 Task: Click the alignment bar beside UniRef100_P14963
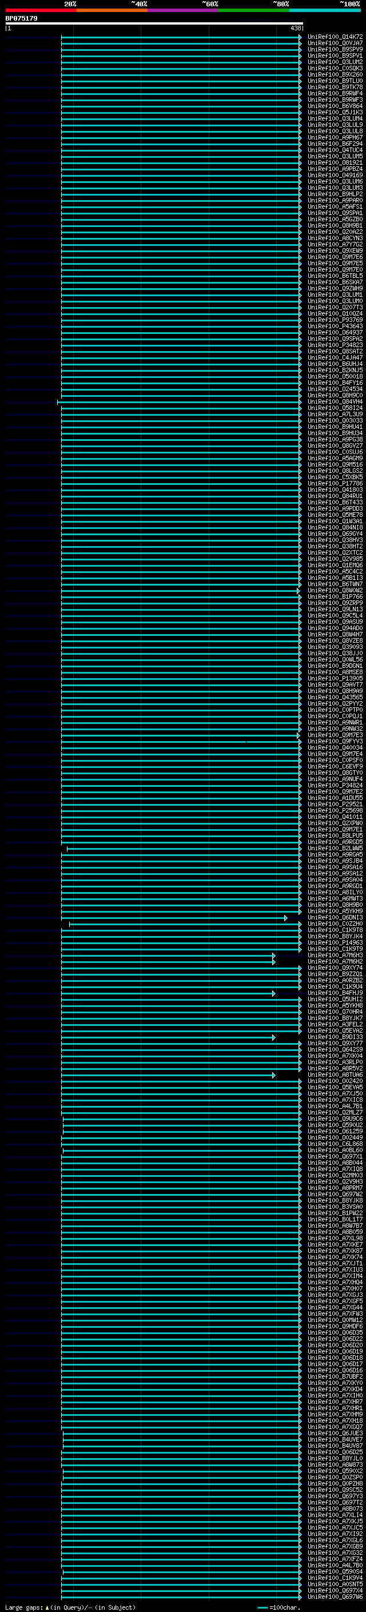pyautogui.click(x=181, y=943)
